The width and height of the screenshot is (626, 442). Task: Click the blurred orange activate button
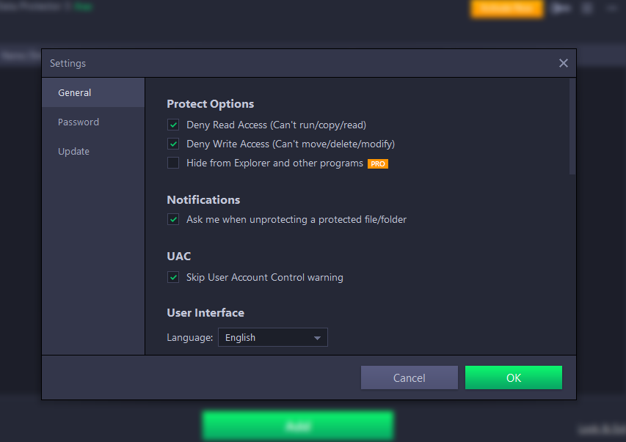click(506, 8)
